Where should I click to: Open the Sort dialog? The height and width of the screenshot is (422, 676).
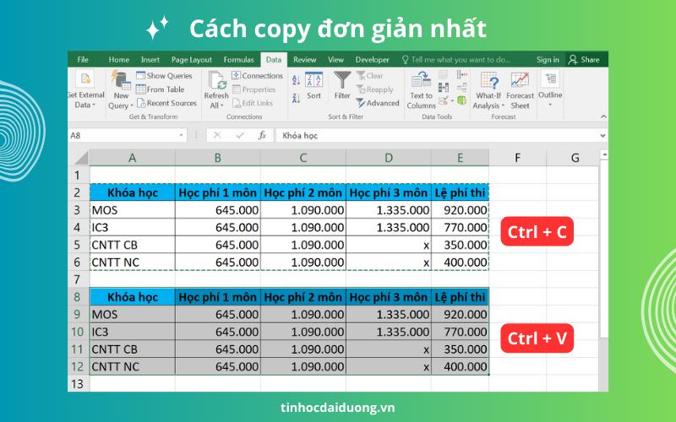coord(313,86)
